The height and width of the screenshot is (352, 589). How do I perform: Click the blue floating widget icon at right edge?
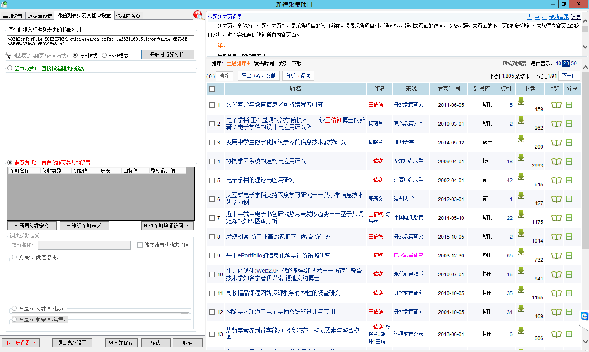[584, 316]
